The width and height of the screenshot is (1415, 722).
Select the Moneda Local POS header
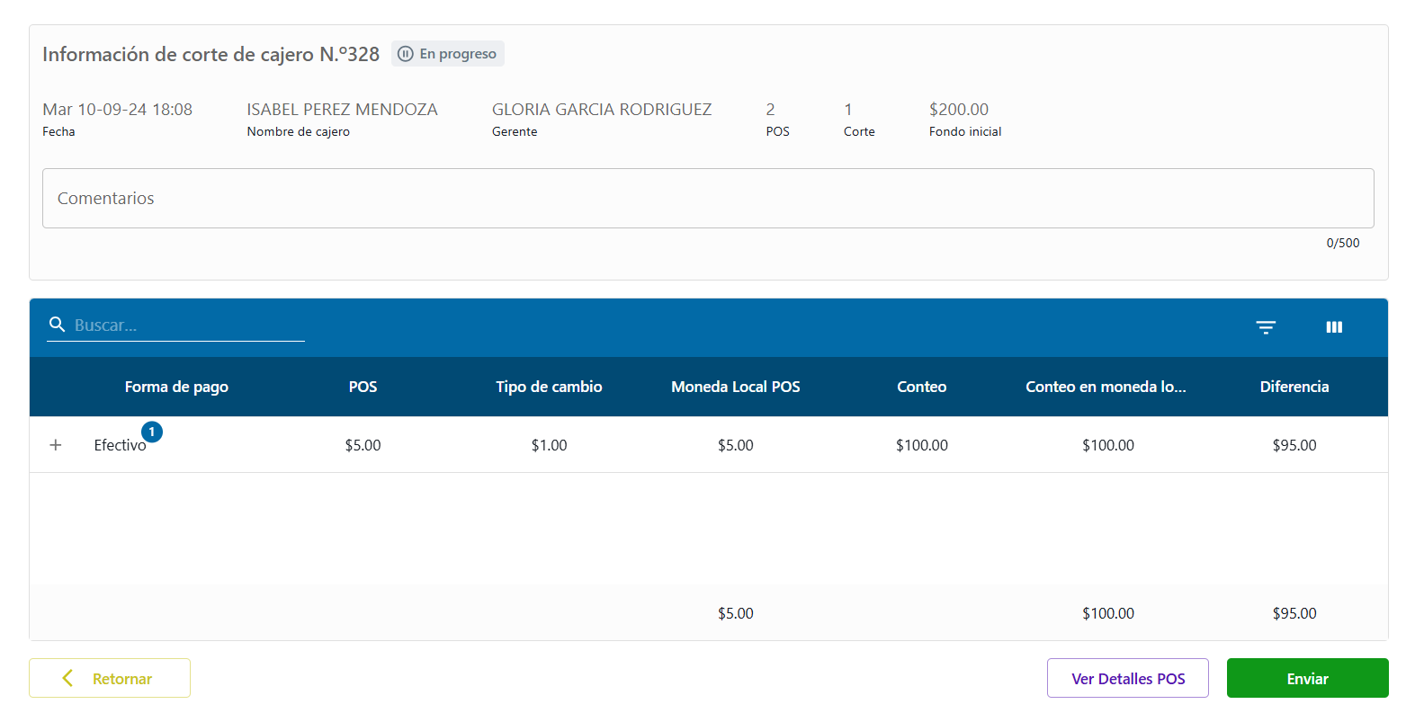(x=735, y=387)
